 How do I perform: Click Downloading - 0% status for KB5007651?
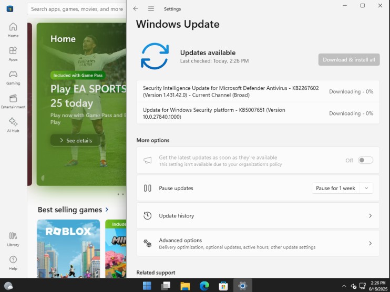click(351, 113)
